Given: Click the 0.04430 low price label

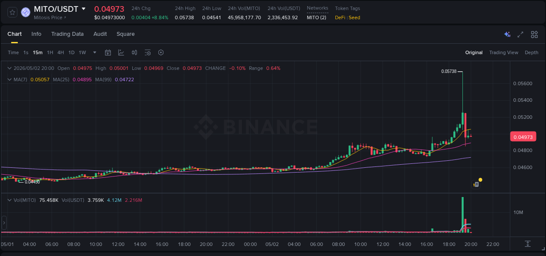Looking at the screenshot, I should (x=32, y=182).
